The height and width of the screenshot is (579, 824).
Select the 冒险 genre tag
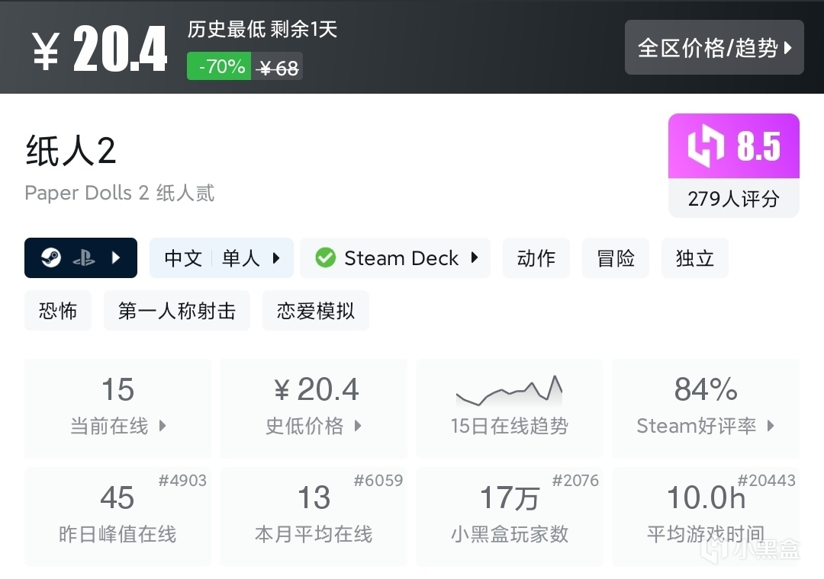[x=616, y=258]
